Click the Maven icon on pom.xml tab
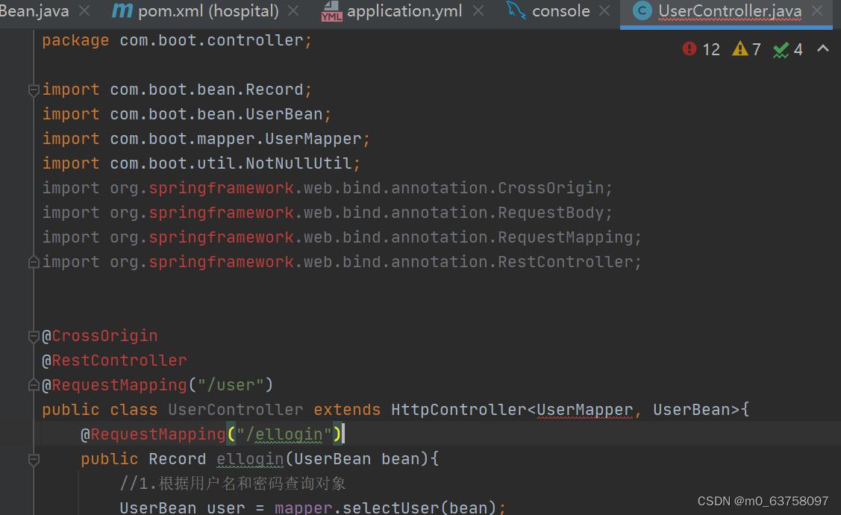 coord(122,10)
